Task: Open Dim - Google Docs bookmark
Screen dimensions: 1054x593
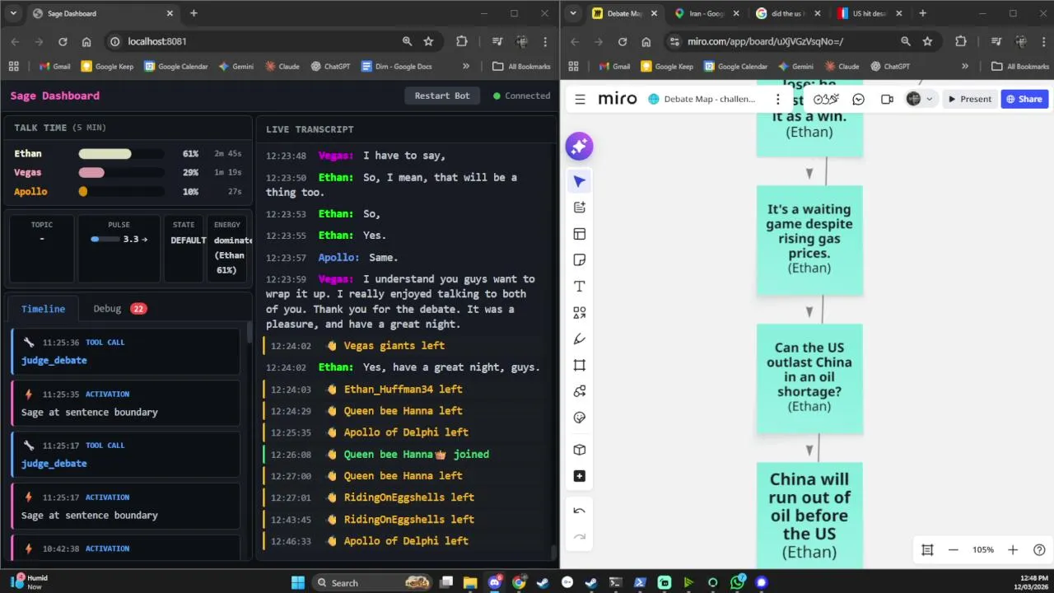Action: (x=396, y=67)
